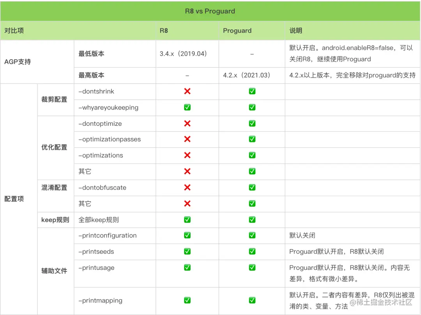Click the table title R8 vs Proguard
The width and height of the screenshot is (421, 315).
click(x=210, y=11)
